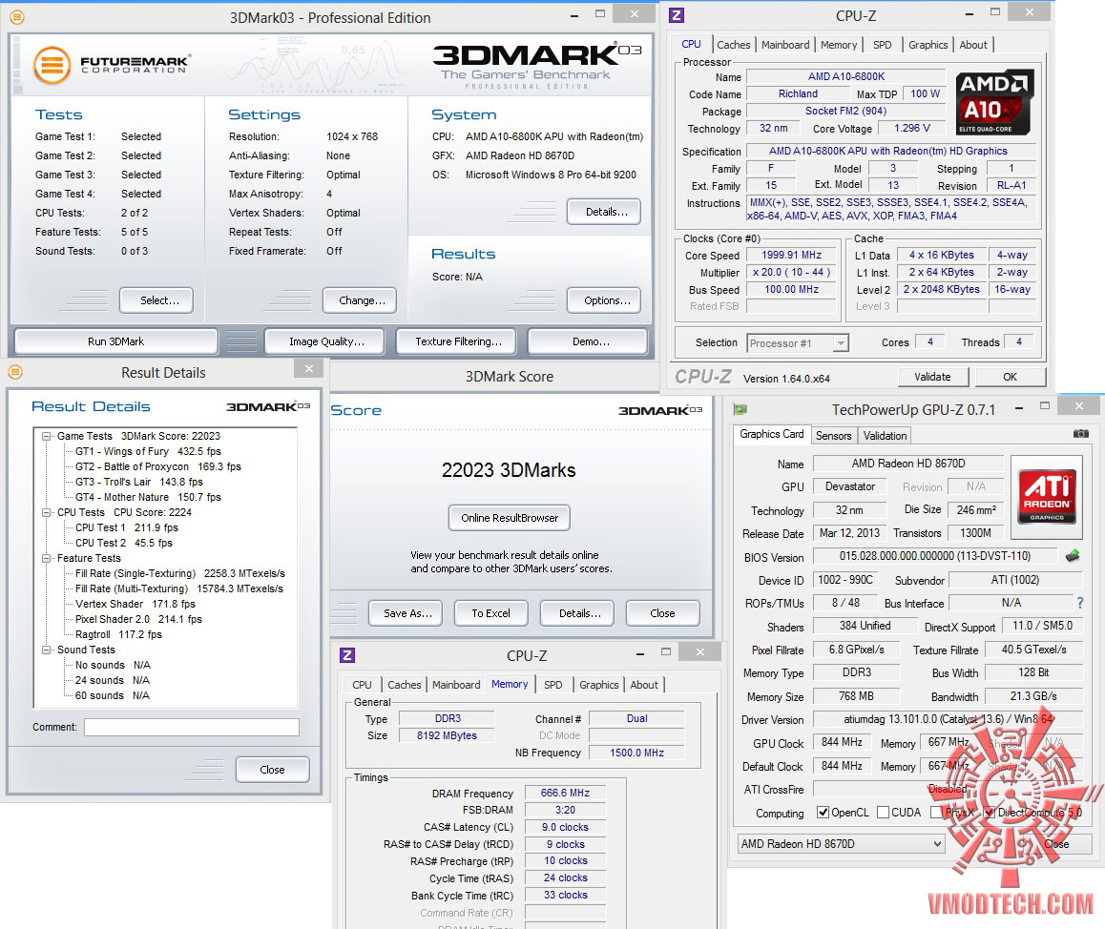The image size is (1105, 929).
Task: Select the GT1 - Wings of Fury row
Action: coord(148,451)
